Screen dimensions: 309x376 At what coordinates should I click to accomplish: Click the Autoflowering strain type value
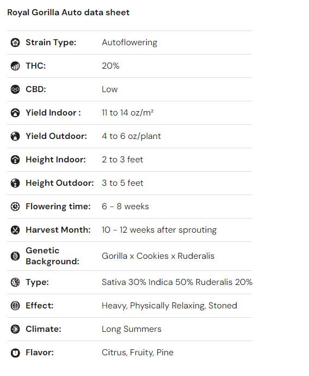point(129,43)
